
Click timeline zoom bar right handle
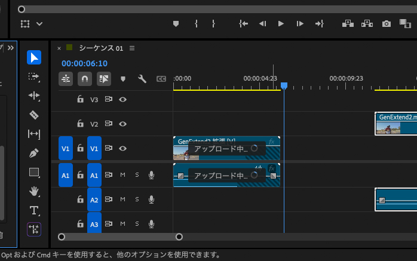point(179,237)
